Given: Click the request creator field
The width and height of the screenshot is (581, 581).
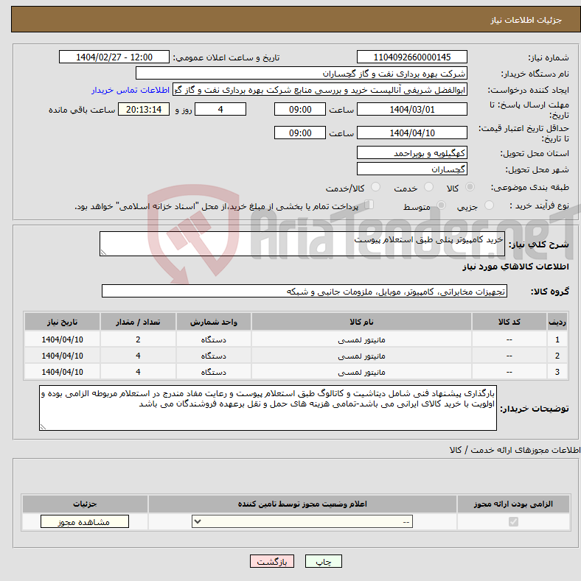Looking at the screenshot, I should (x=320, y=90).
